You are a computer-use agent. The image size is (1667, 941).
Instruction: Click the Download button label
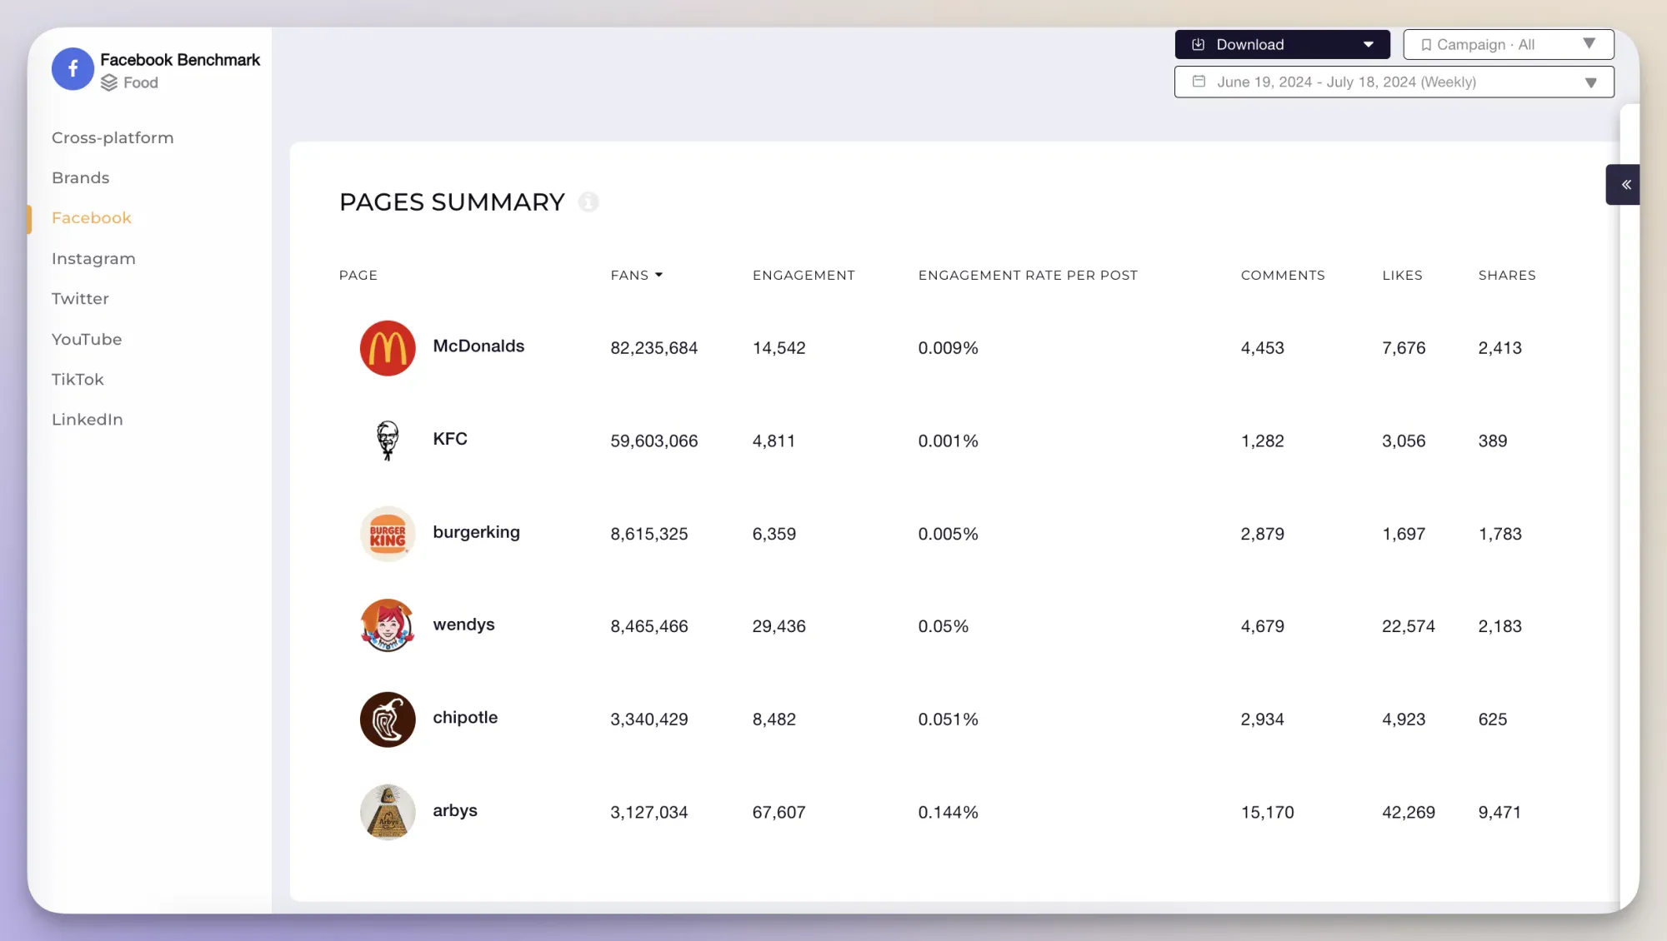pos(1249,45)
